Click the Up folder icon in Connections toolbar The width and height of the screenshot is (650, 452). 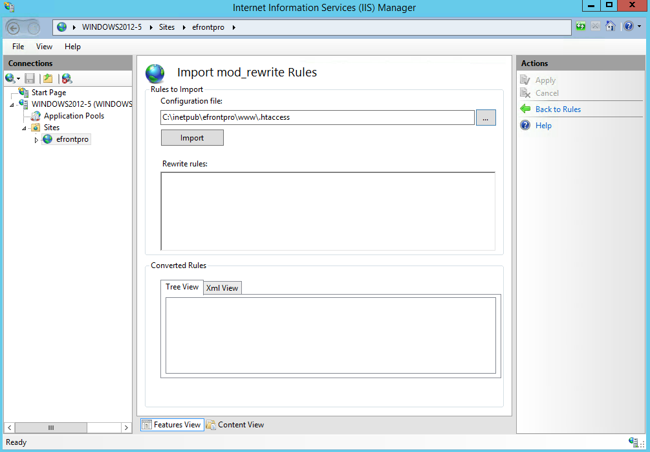(48, 78)
